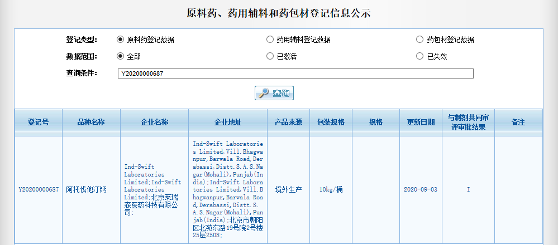Select 已激活 data range radio
This screenshot has width=558, height=245.
[270, 56]
